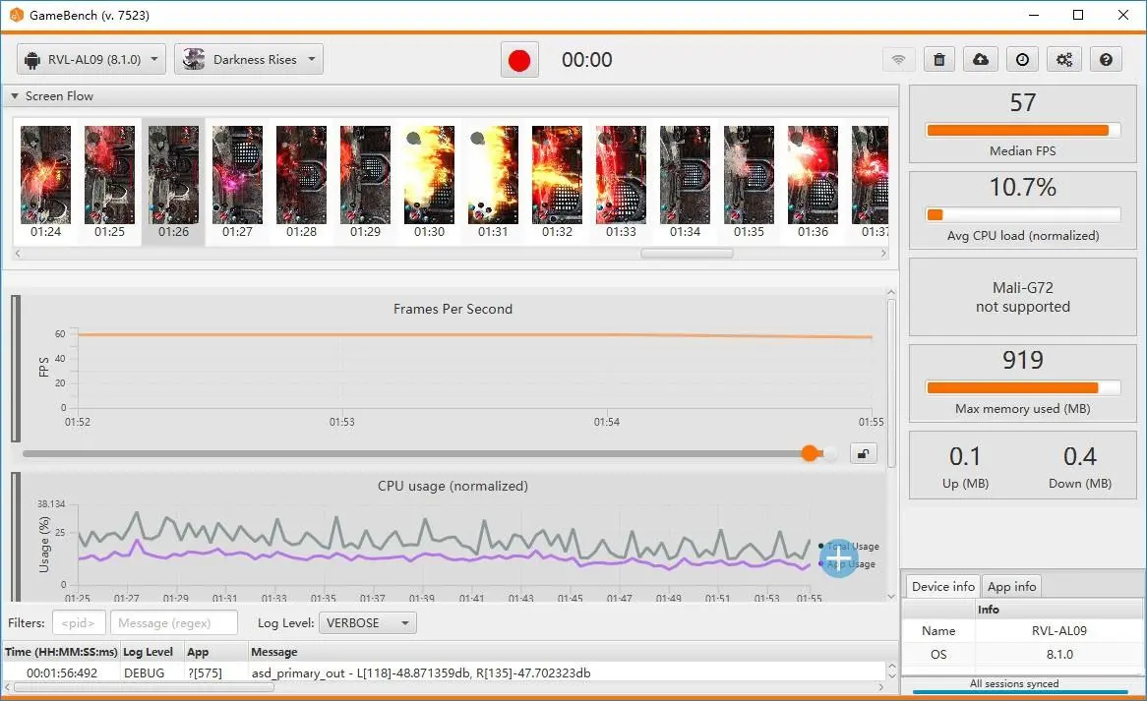The image size is (1147, 701).
Task: Toggle the padlock lock button beside slider
Action: 863,453
